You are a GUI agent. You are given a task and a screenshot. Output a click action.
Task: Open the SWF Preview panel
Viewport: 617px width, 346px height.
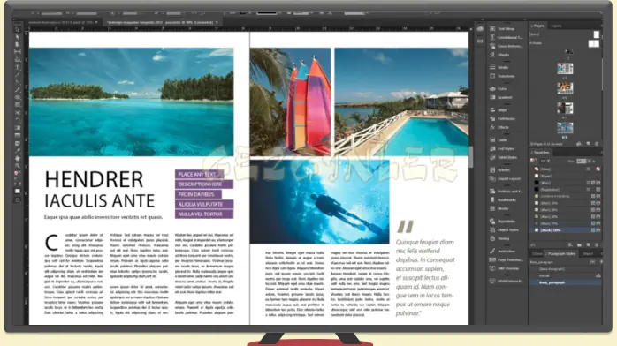click(x=505, y=268)
